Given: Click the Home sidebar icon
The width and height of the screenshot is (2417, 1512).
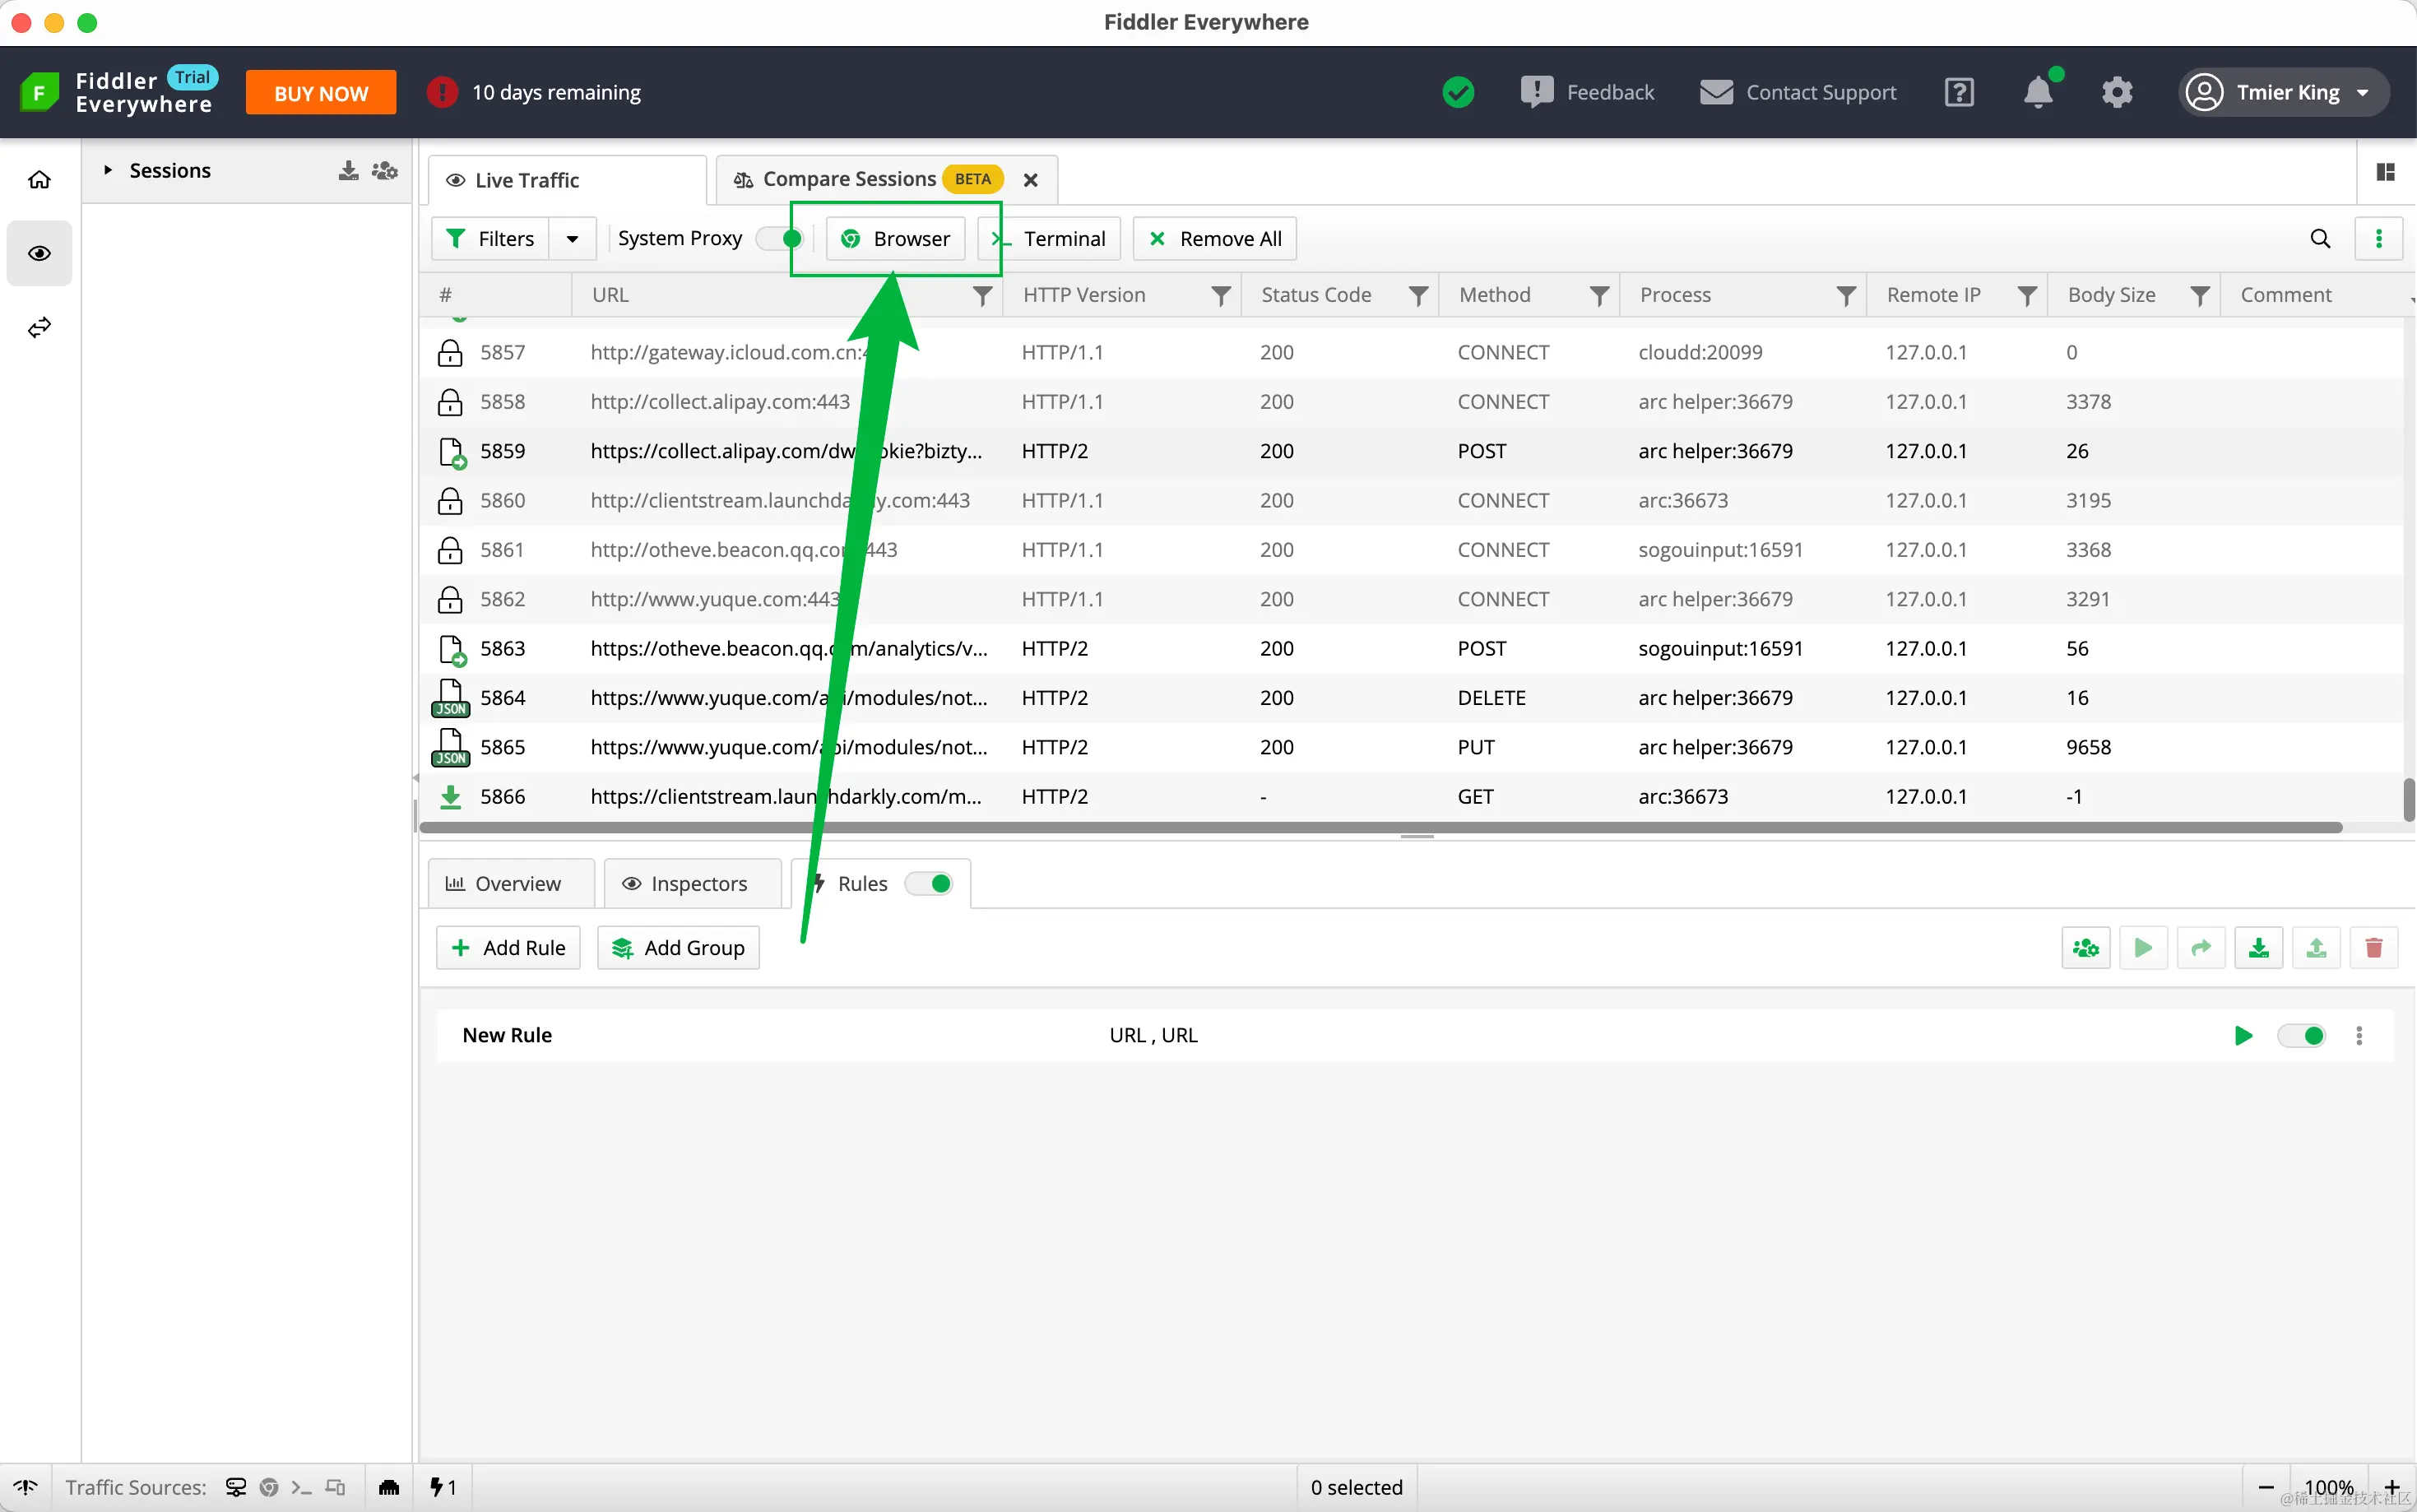Looking at the screenshot, I should [x=39, y=180].
